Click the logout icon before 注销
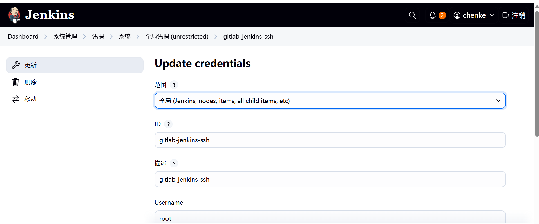The image size is (539, 224). pos(506,15)
